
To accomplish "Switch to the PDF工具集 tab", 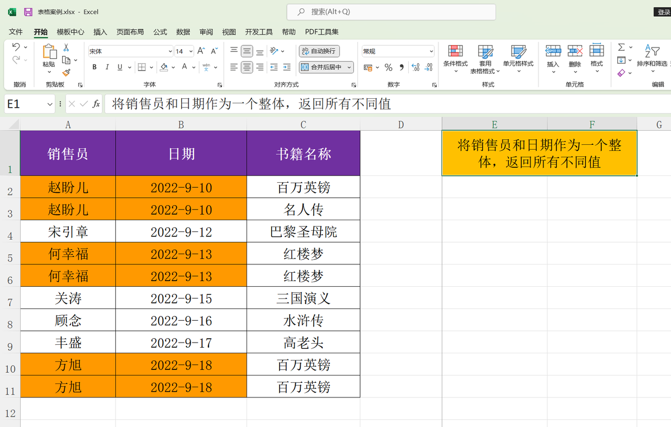I will click(x=322, y=32).
